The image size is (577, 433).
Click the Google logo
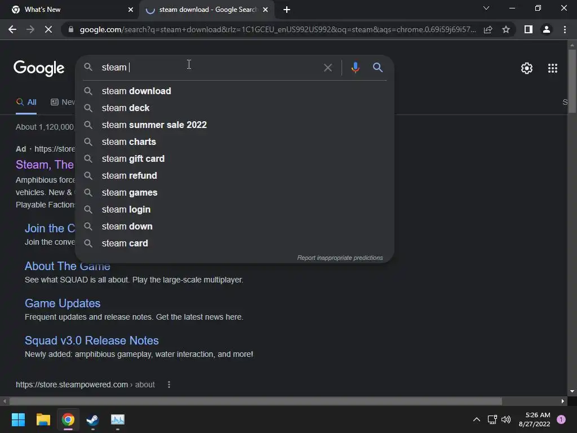coord(39,68)
